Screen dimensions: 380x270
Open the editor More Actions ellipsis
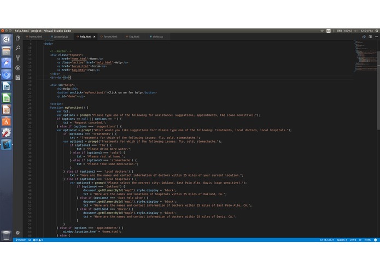click(x=376, y=37)
